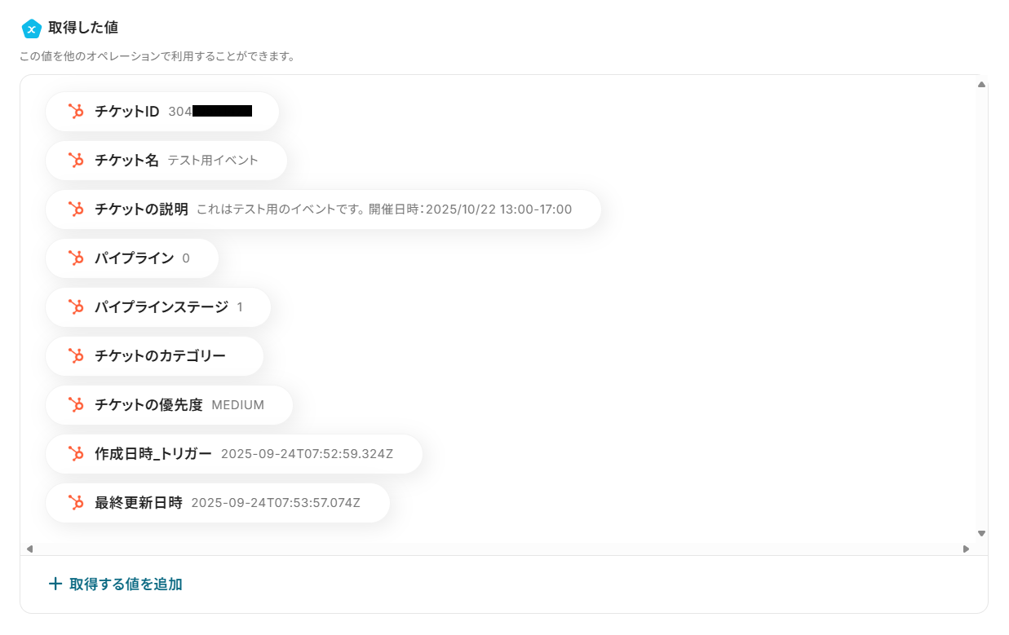The width and height of the screenshot is (1009, 635).
Task: Click the HubSpot icon beside チケットのカテゴリー
Action: pos(77,356)
